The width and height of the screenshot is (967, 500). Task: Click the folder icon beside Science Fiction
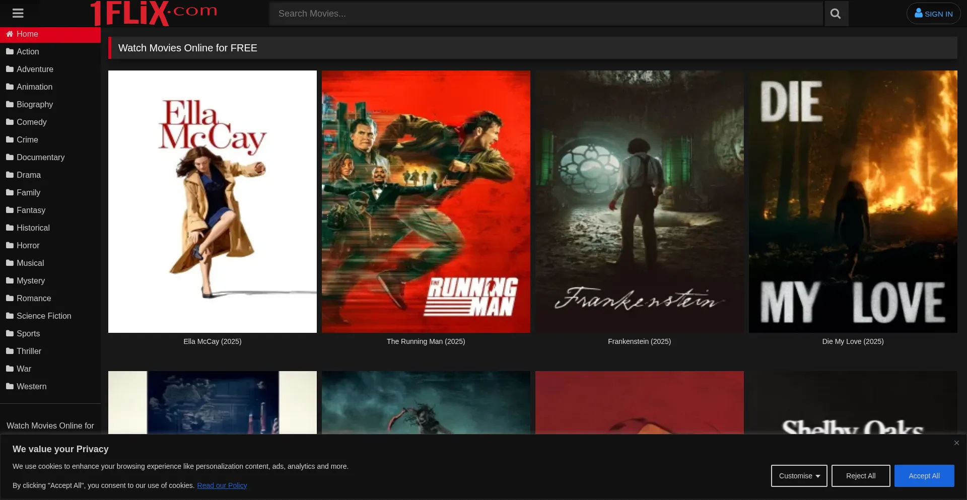10,316
